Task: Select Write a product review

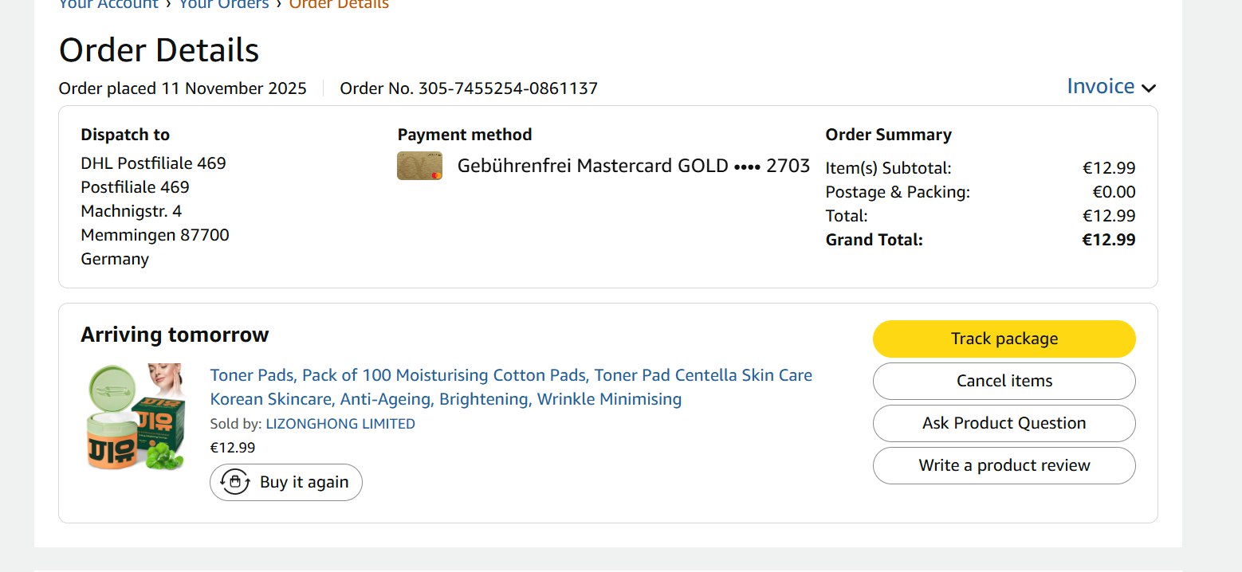Action: point(1004,465)
